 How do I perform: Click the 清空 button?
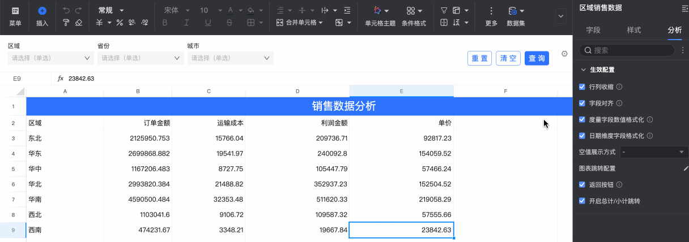point(508,58)
